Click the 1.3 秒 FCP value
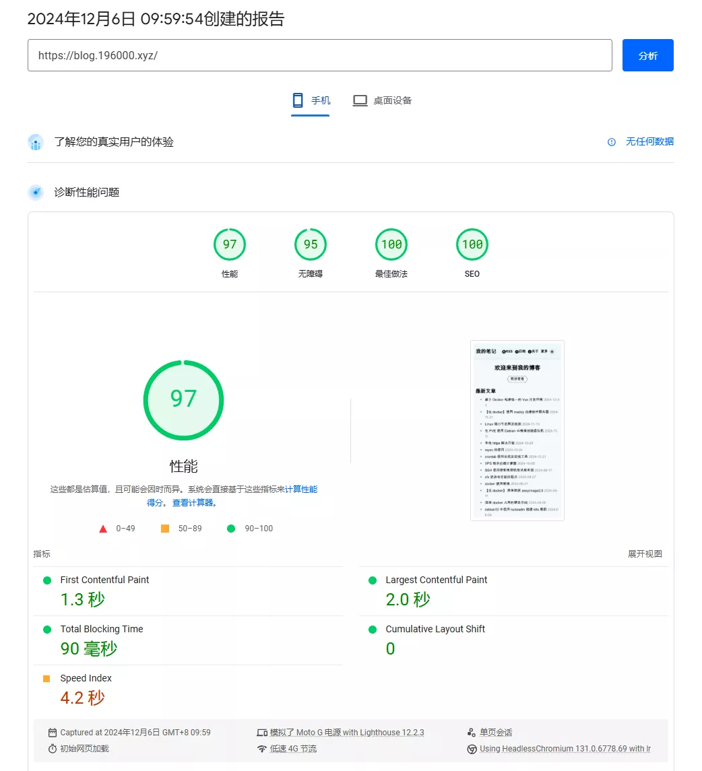 click(x=83, y=599)
